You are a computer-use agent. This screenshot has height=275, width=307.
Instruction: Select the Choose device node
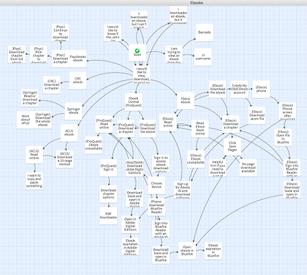click(x=156, y=185)
